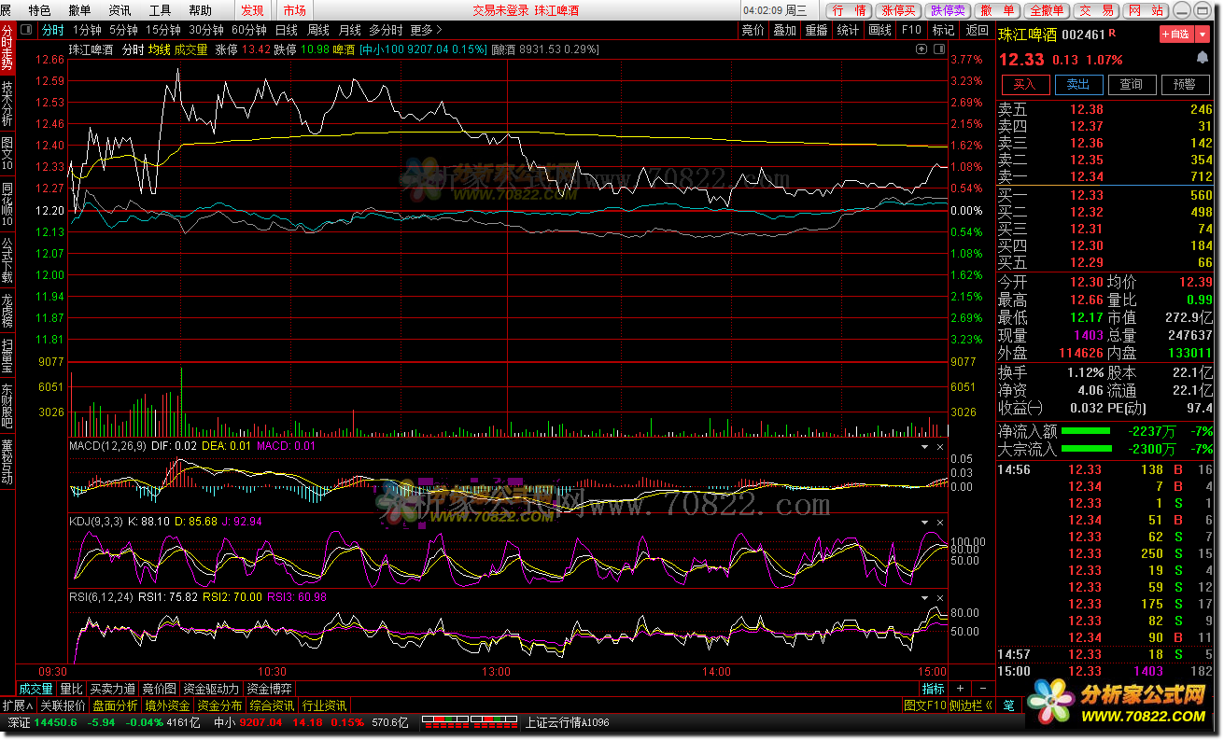1224x740 pixels.
Task: Toggle the 标记 mark option
Action: pyautogui.click(x=943, y=30)
